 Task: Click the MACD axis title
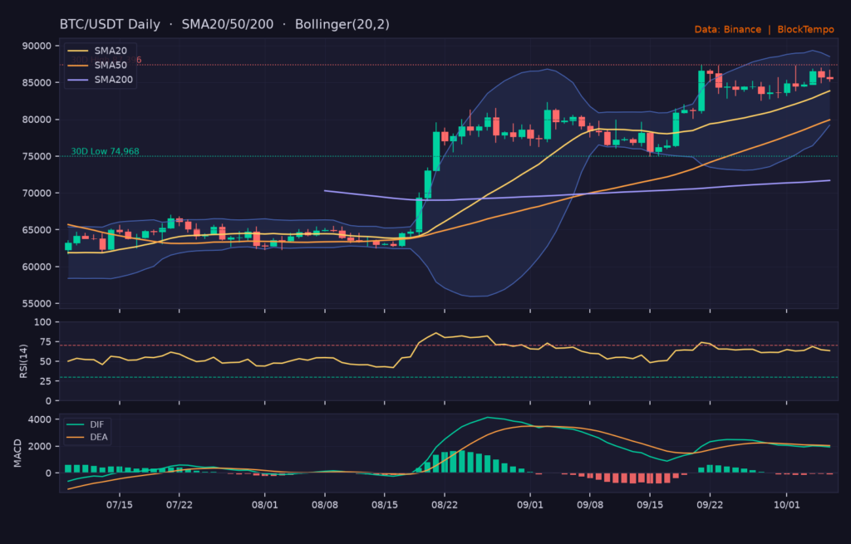tap(18, 453)
